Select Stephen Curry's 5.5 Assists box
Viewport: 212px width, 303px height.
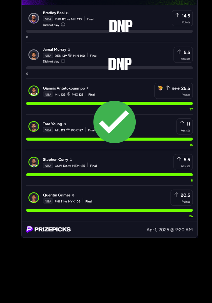(183, 162)
